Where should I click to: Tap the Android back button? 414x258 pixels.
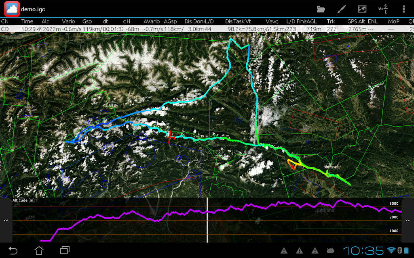13,250
